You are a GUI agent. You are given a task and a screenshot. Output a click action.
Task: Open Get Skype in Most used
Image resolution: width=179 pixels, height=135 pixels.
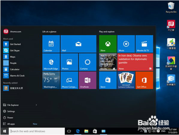click(20, 50)
